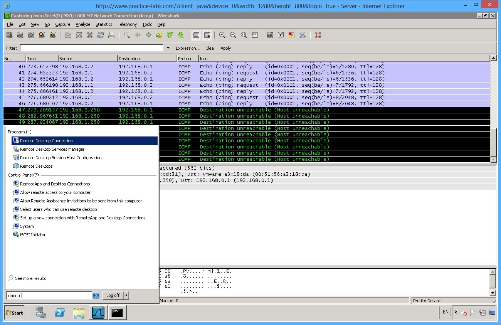Open the Telephony menu
This screenshot has width=501, height=325.
(x=127, y=24)
